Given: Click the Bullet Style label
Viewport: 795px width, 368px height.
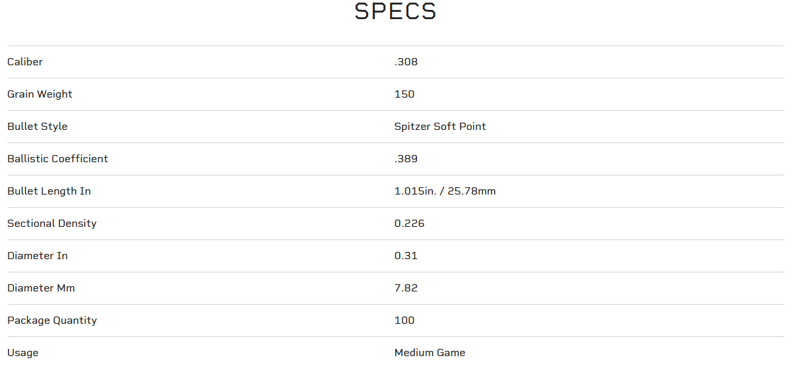Looking at the screenshot, I should click(37, 127).
